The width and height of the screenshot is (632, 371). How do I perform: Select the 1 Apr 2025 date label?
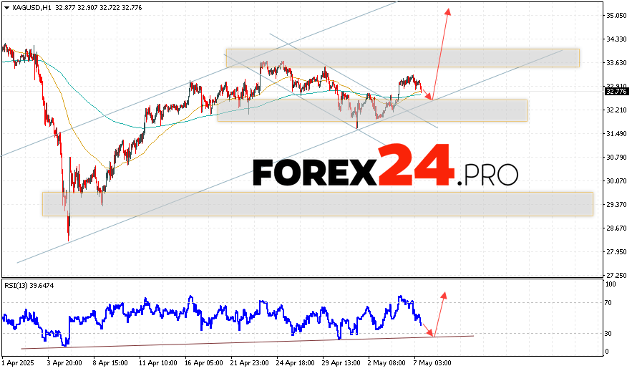click(x=18, y=363)
